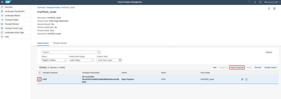Image resolution: width=281 pixels, height=99 pixels.
Task: Click the Initial status cell
Action: [x=164, y=79]
